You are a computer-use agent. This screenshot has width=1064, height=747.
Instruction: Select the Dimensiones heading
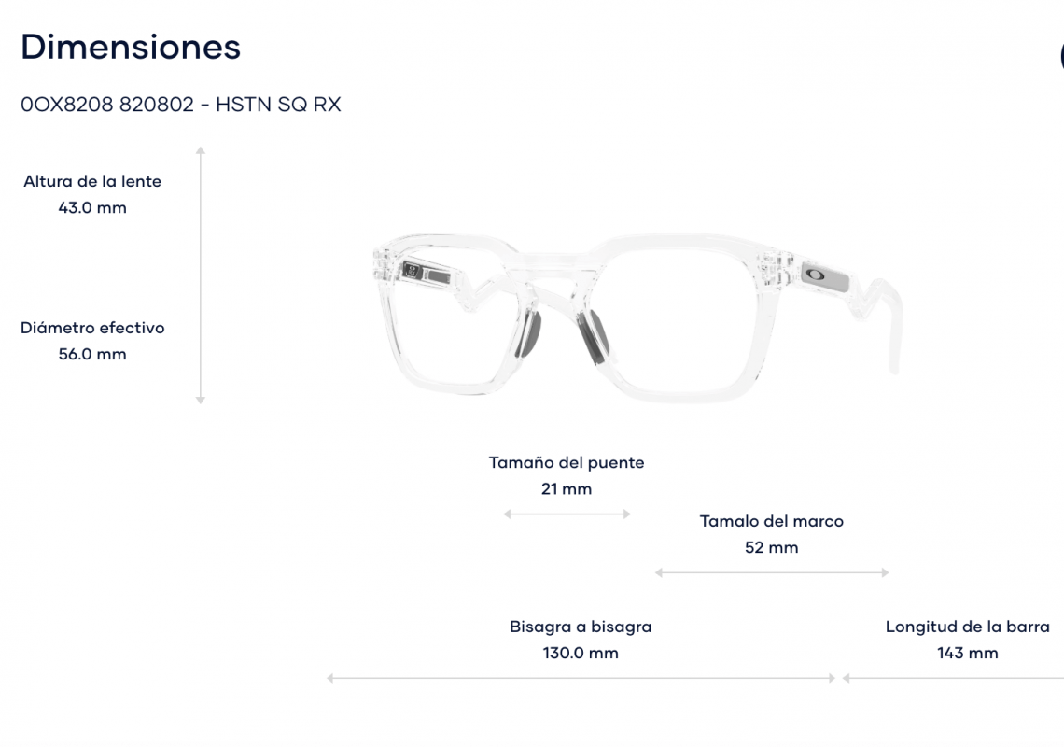pyautogui.click(x=131, y=47)
